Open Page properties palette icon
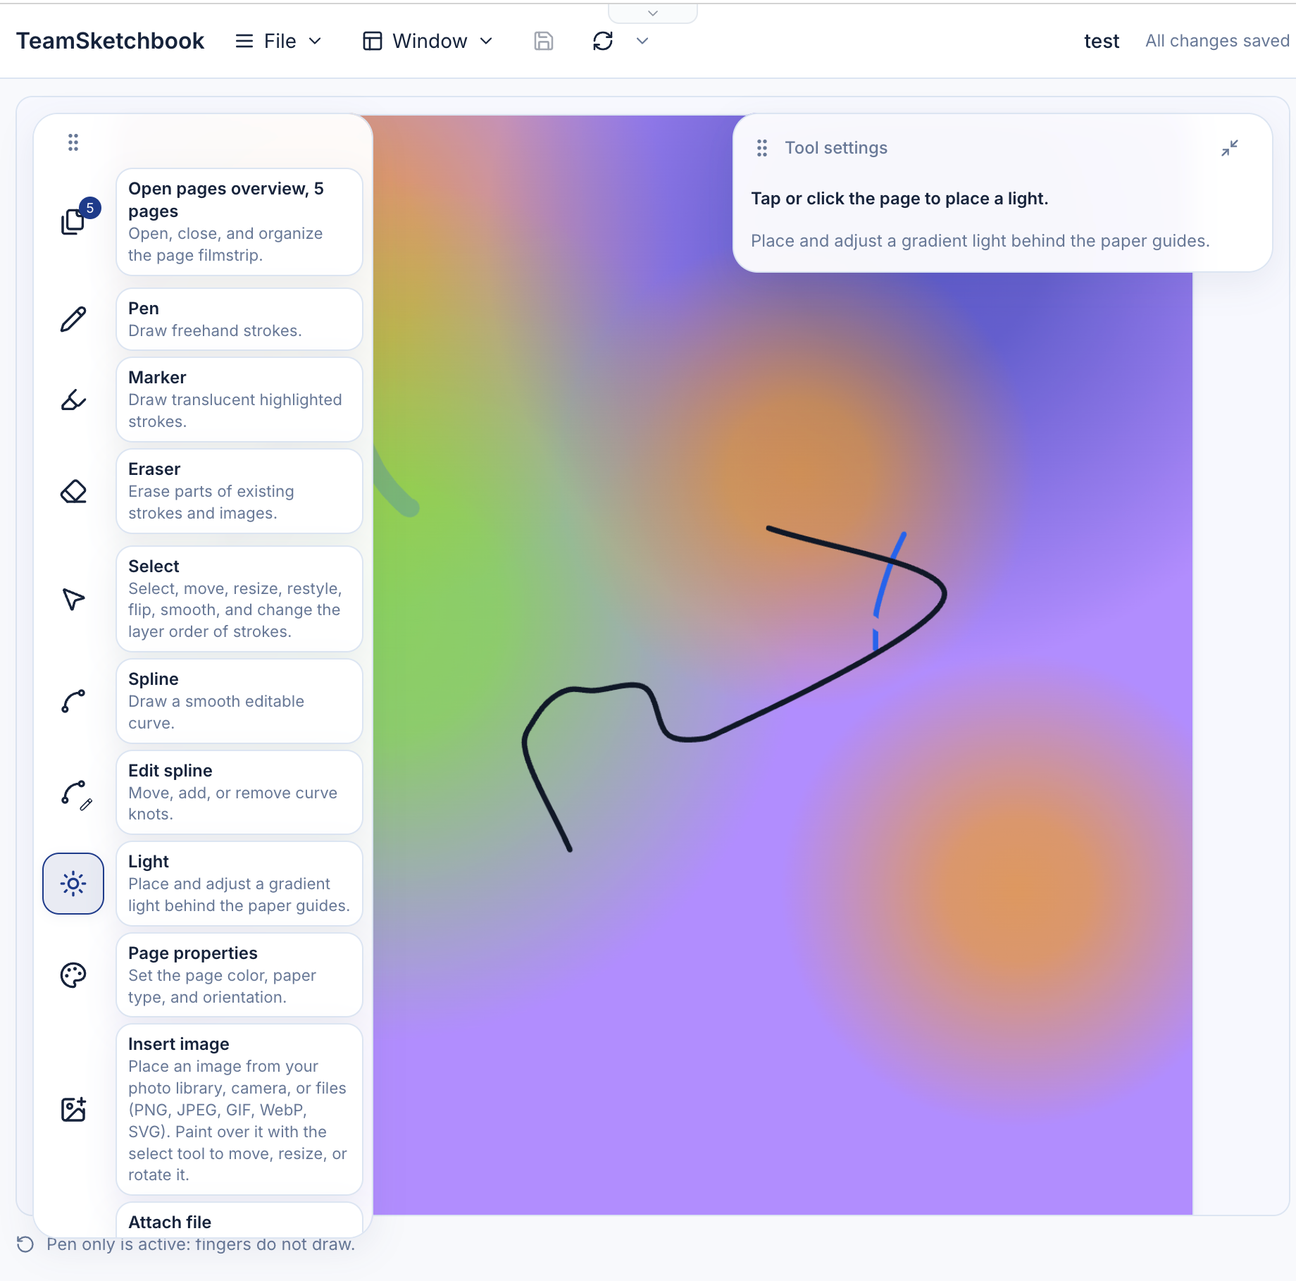1296x1281 pixels. point(73,975)
